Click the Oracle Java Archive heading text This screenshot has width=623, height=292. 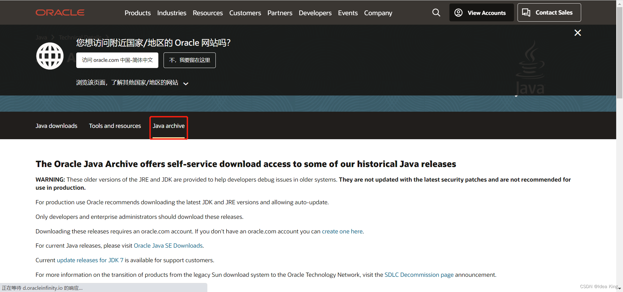point(246,164)
